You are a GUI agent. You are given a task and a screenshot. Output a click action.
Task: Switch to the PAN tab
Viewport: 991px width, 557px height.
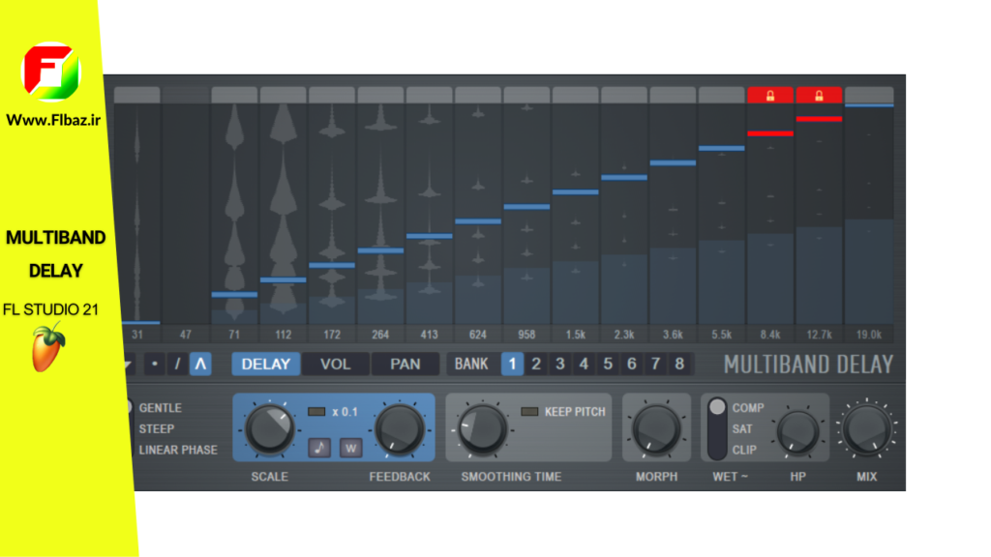point(405,365)
